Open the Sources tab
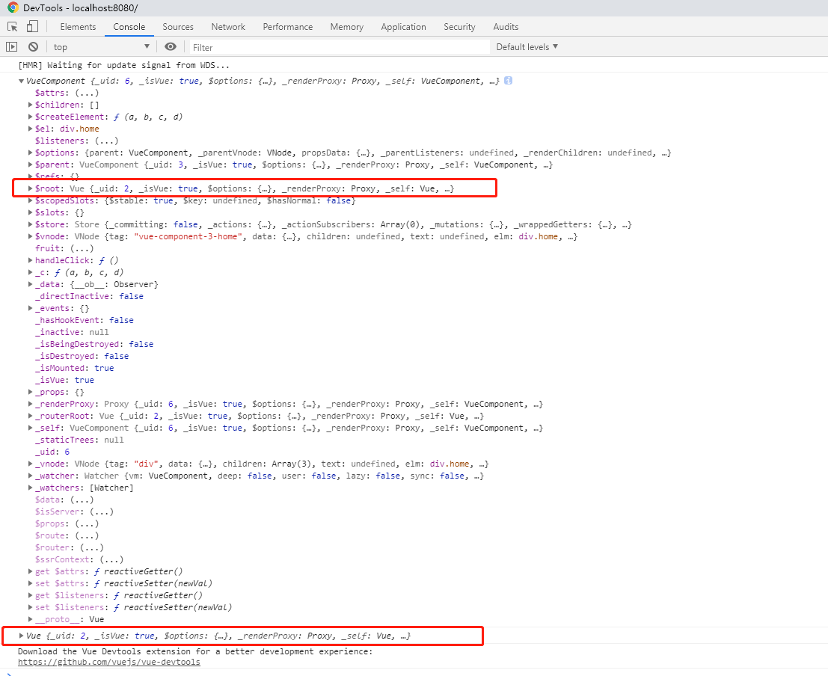 [x=177, y=27]
